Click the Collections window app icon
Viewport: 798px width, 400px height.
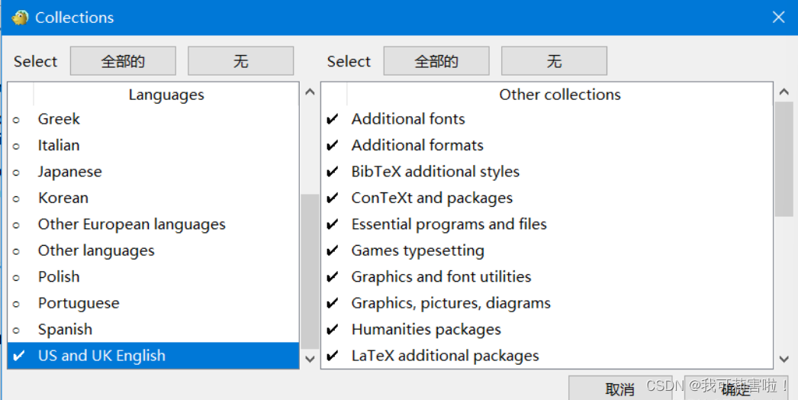click(x=20, y=18)
